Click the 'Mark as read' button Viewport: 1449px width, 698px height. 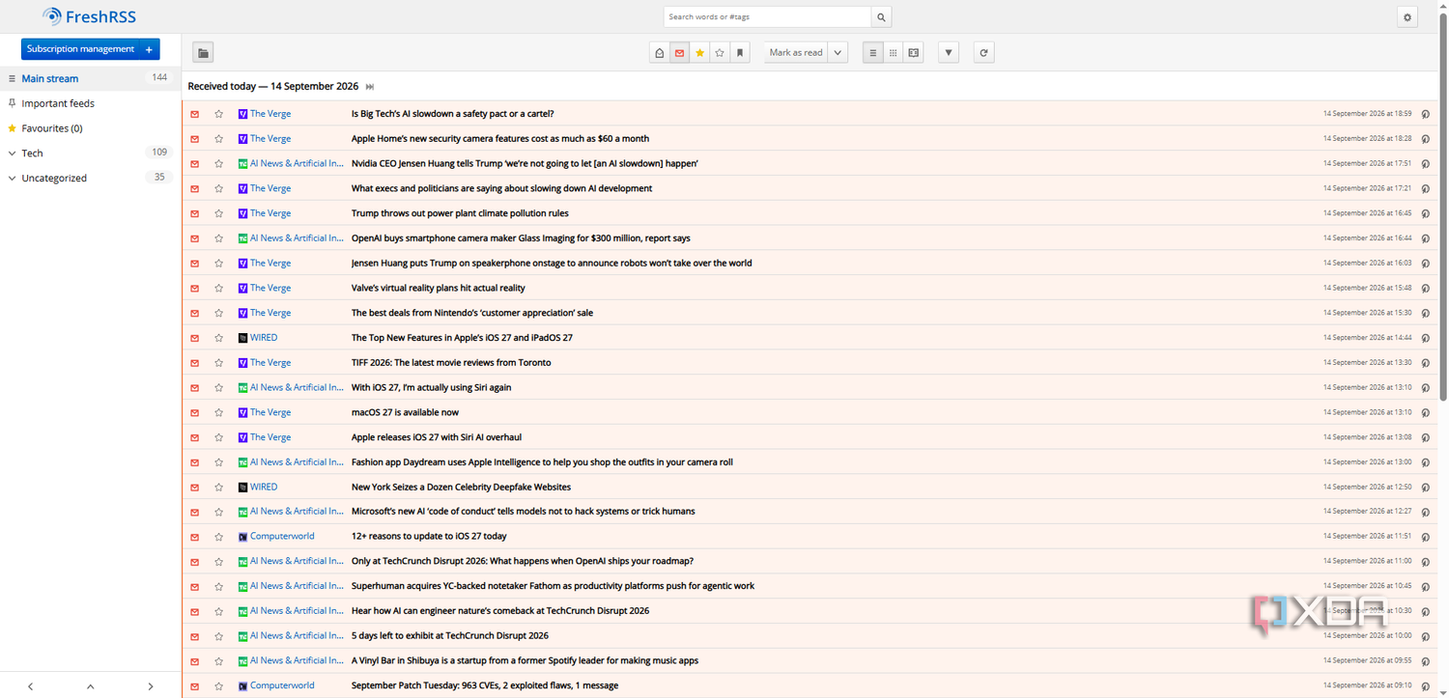tap(796, 53)
